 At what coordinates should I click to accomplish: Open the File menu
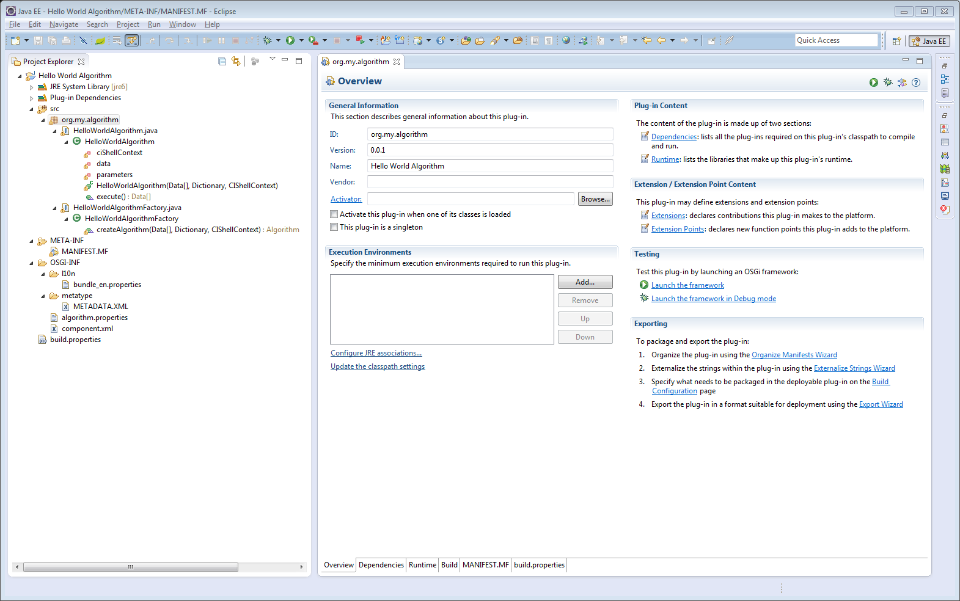pos(15,24)
